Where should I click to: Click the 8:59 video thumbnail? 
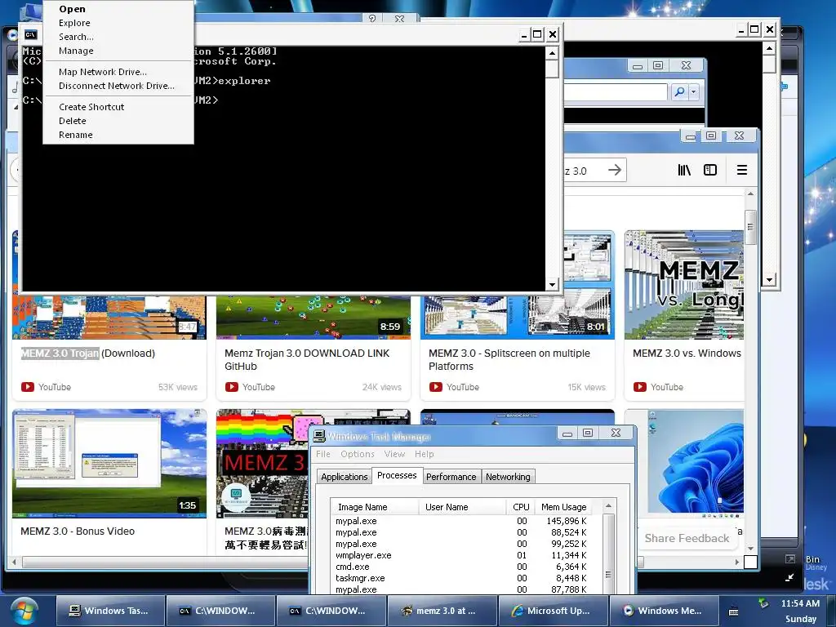[313, 318]
